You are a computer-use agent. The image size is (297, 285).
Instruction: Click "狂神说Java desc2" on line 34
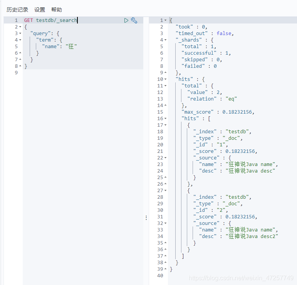coord(252,236)
